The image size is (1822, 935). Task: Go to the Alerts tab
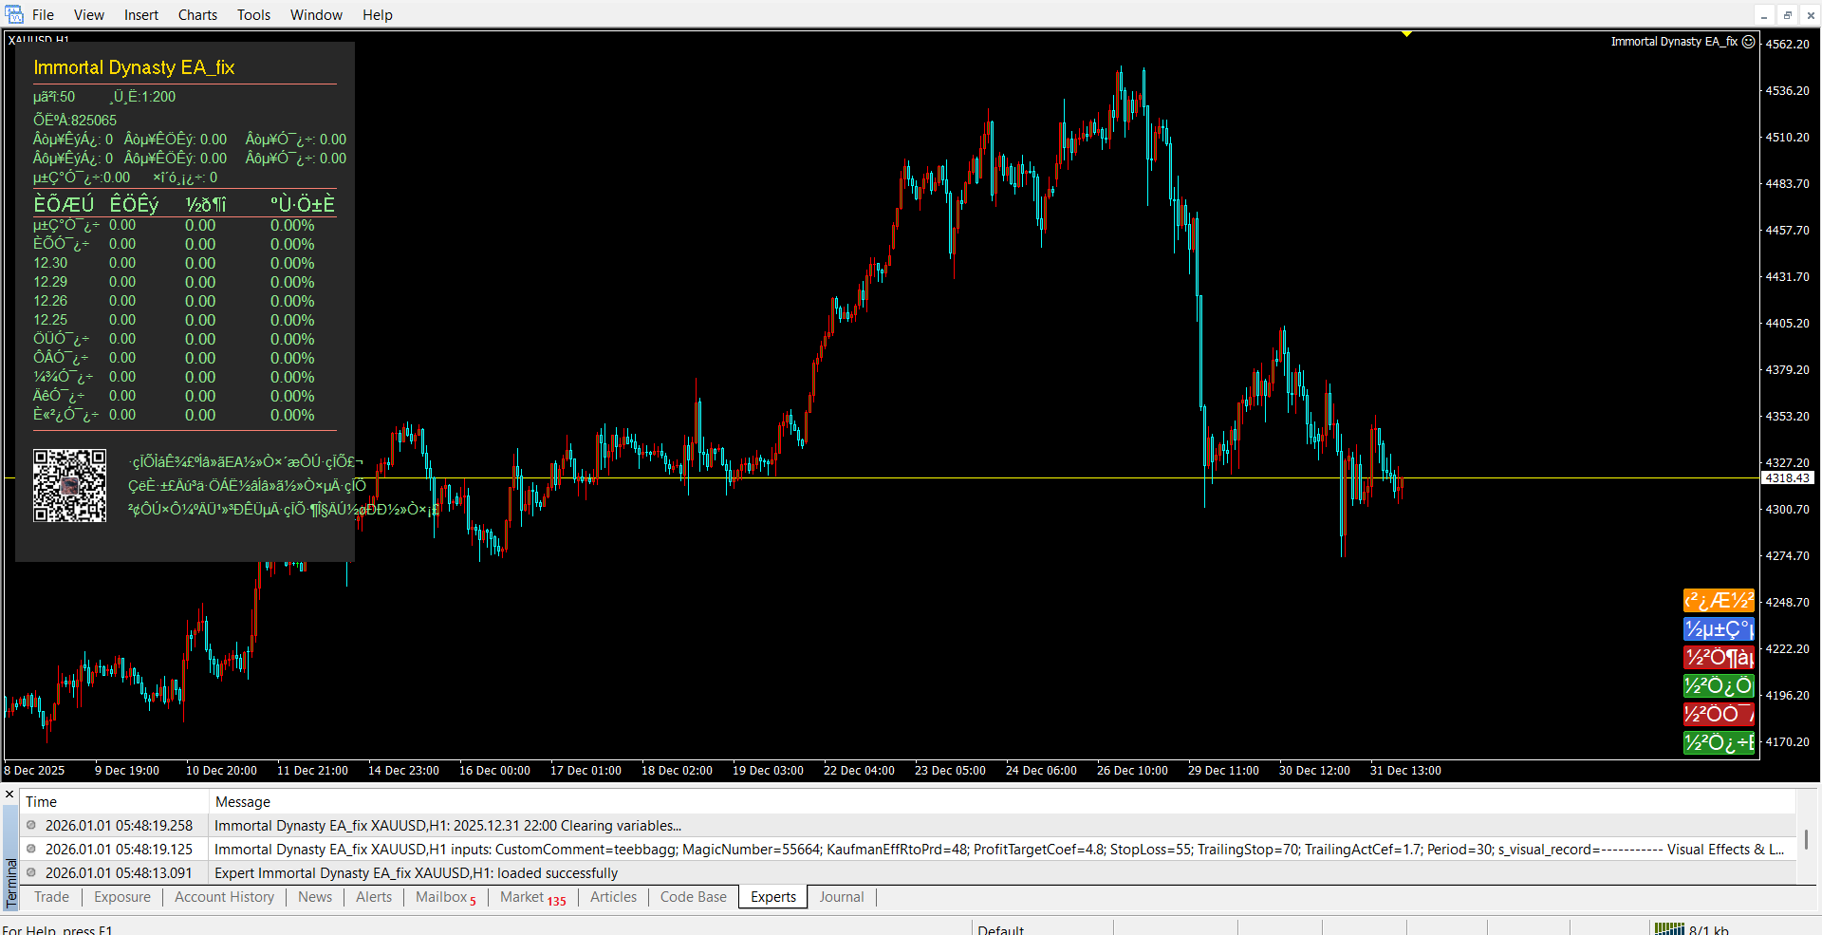pos(374,897)
